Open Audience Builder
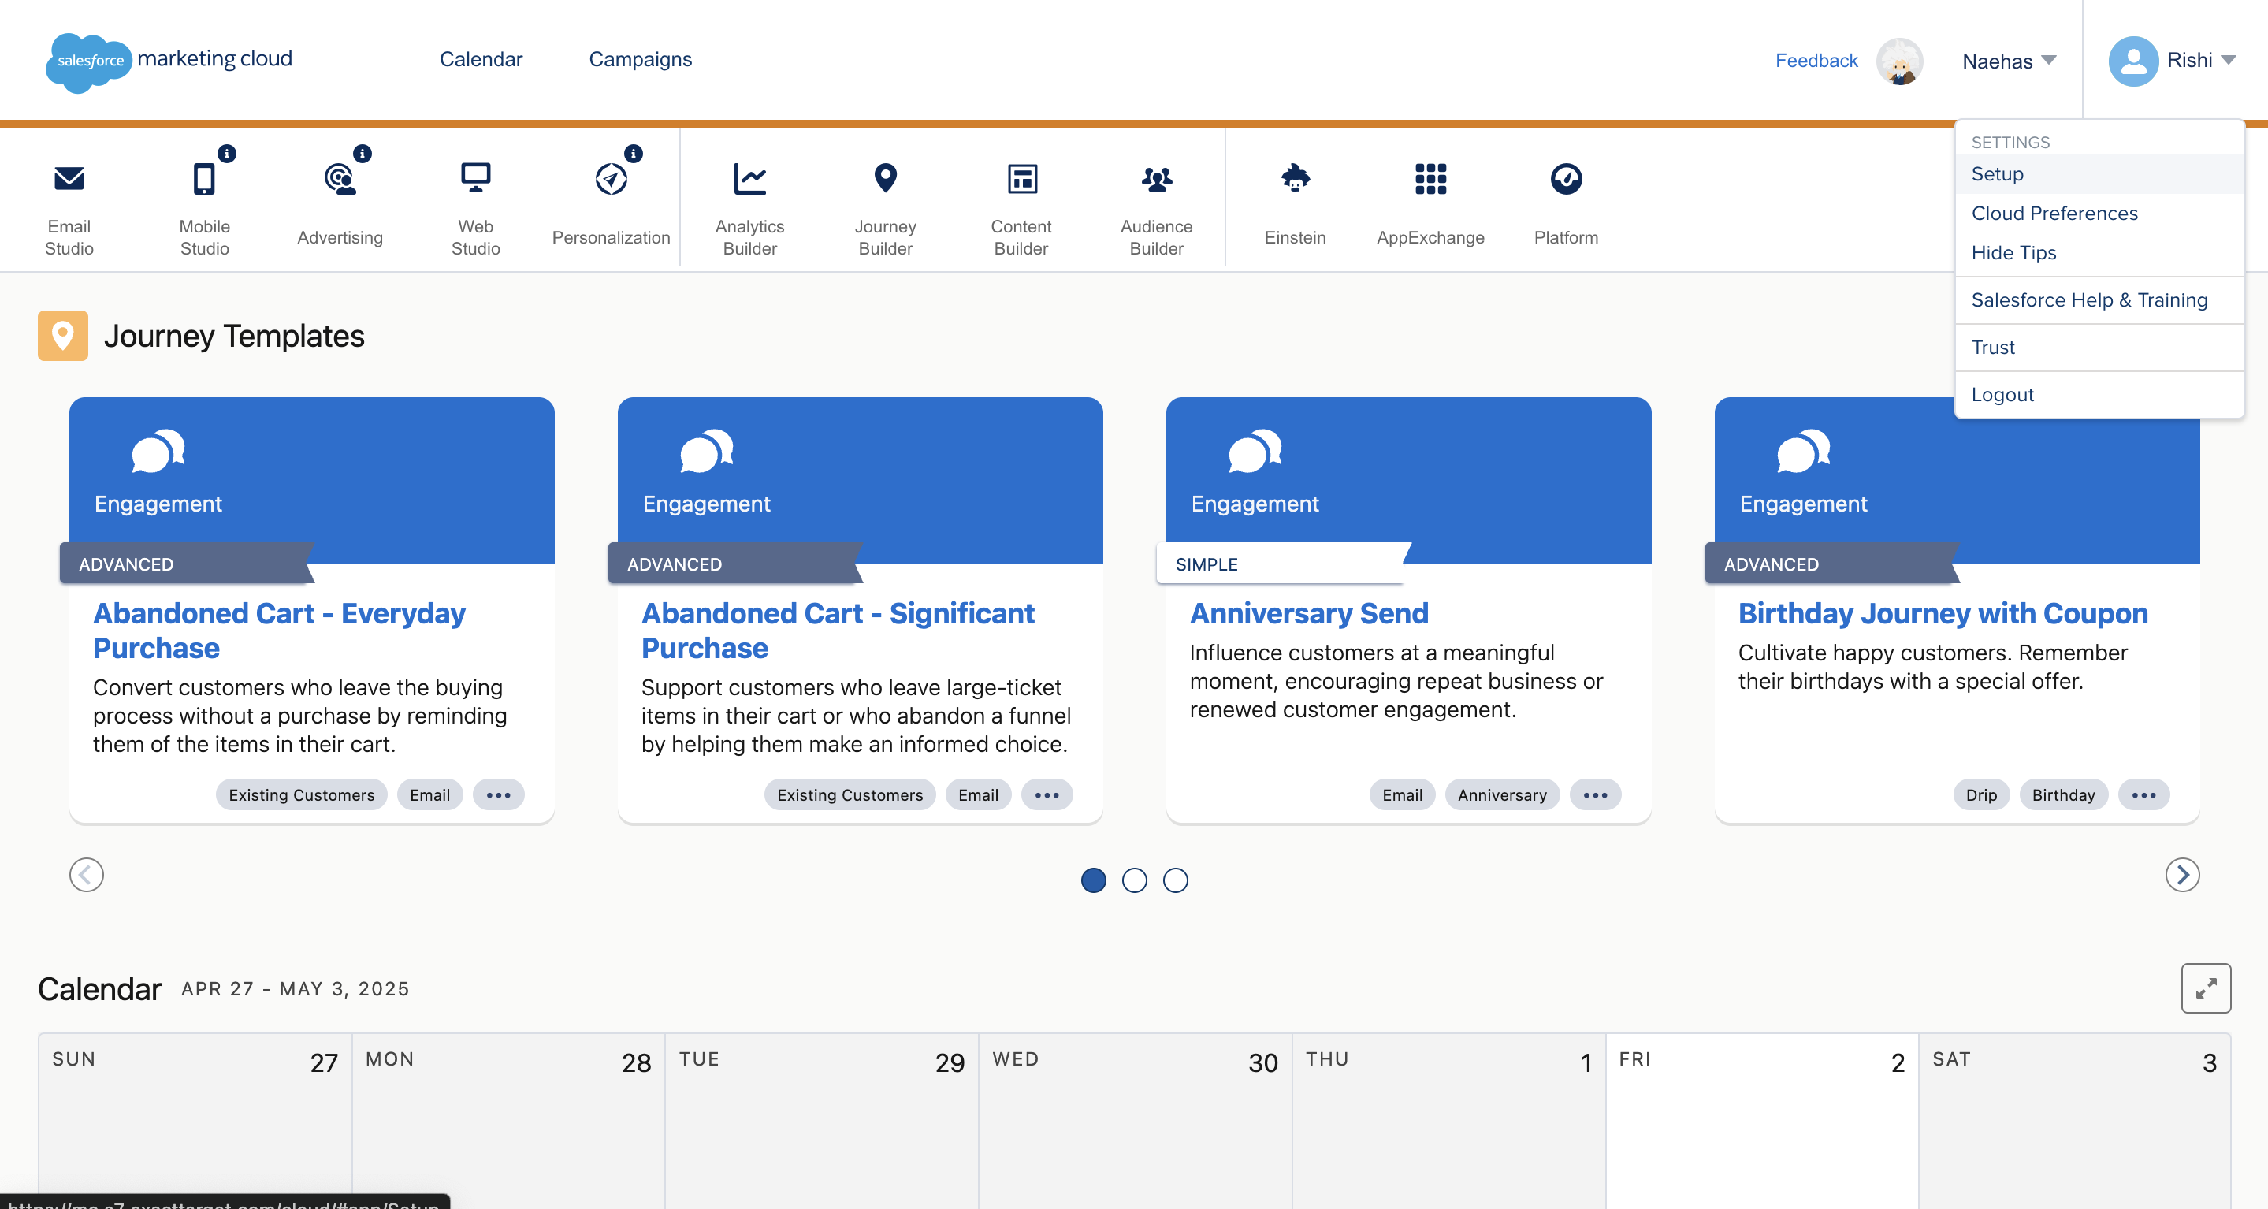 click(x=1156, y=201)
